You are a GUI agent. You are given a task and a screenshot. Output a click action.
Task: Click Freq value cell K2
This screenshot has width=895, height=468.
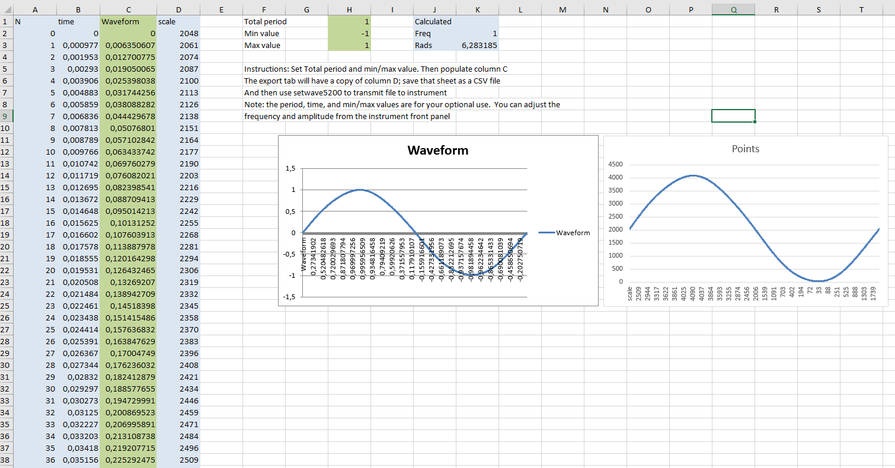[477, 33]
